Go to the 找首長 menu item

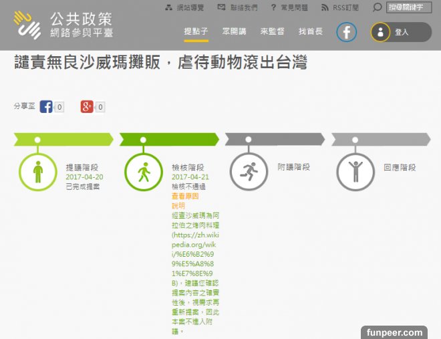click(310, 32)
